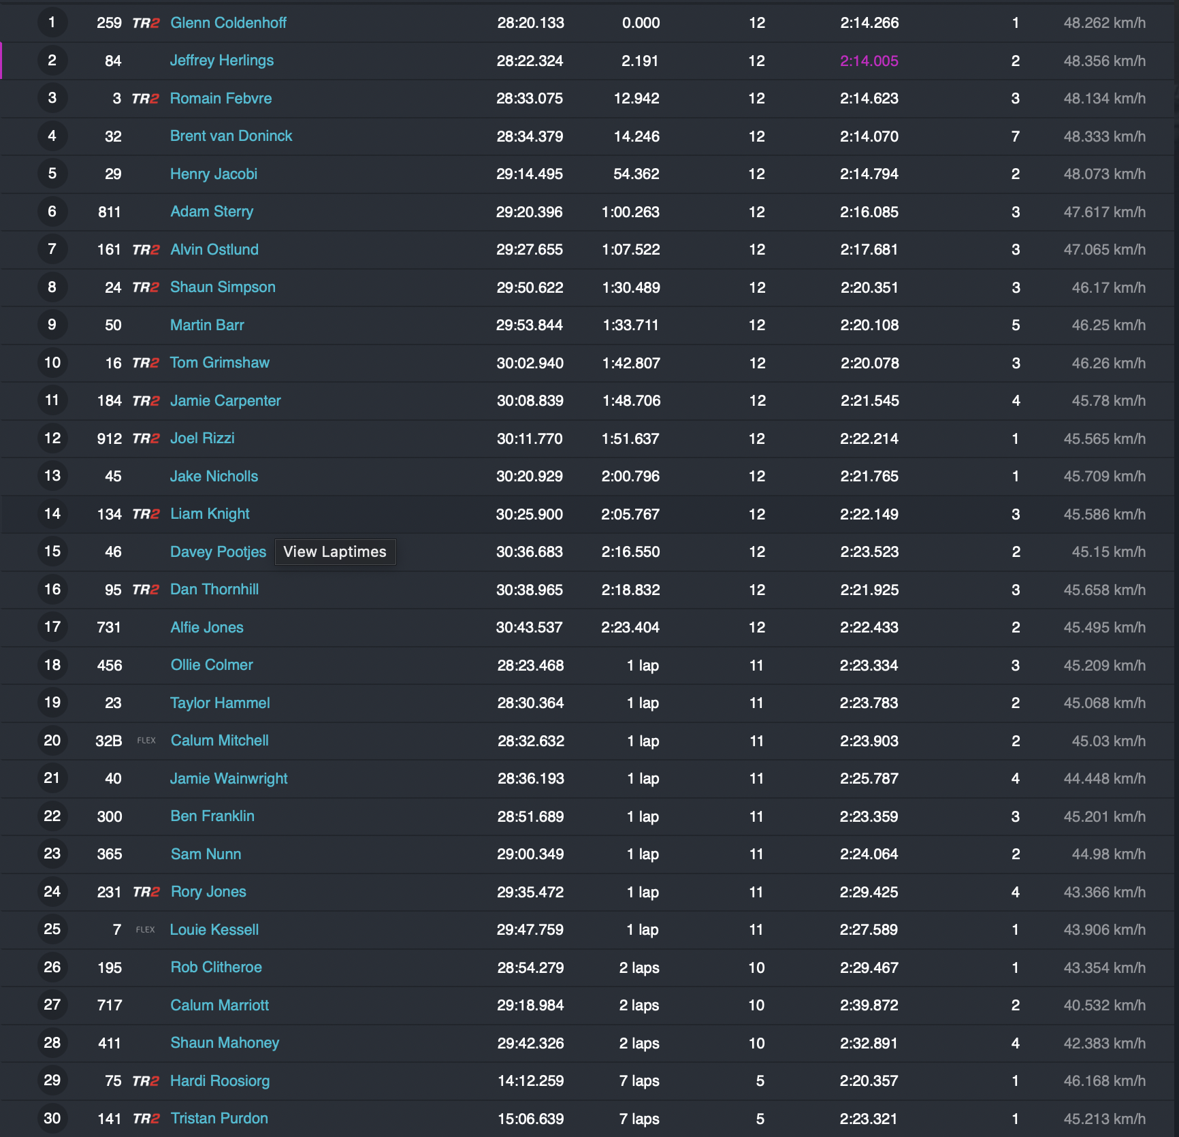The height and width of the screenshot is (1137, 1179).
Task: Open Rob Clitheroe rider link
Action: (x=216, y=967)
